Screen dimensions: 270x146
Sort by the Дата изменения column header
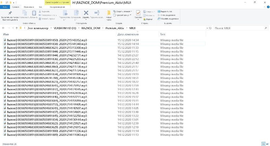point(128,34)
